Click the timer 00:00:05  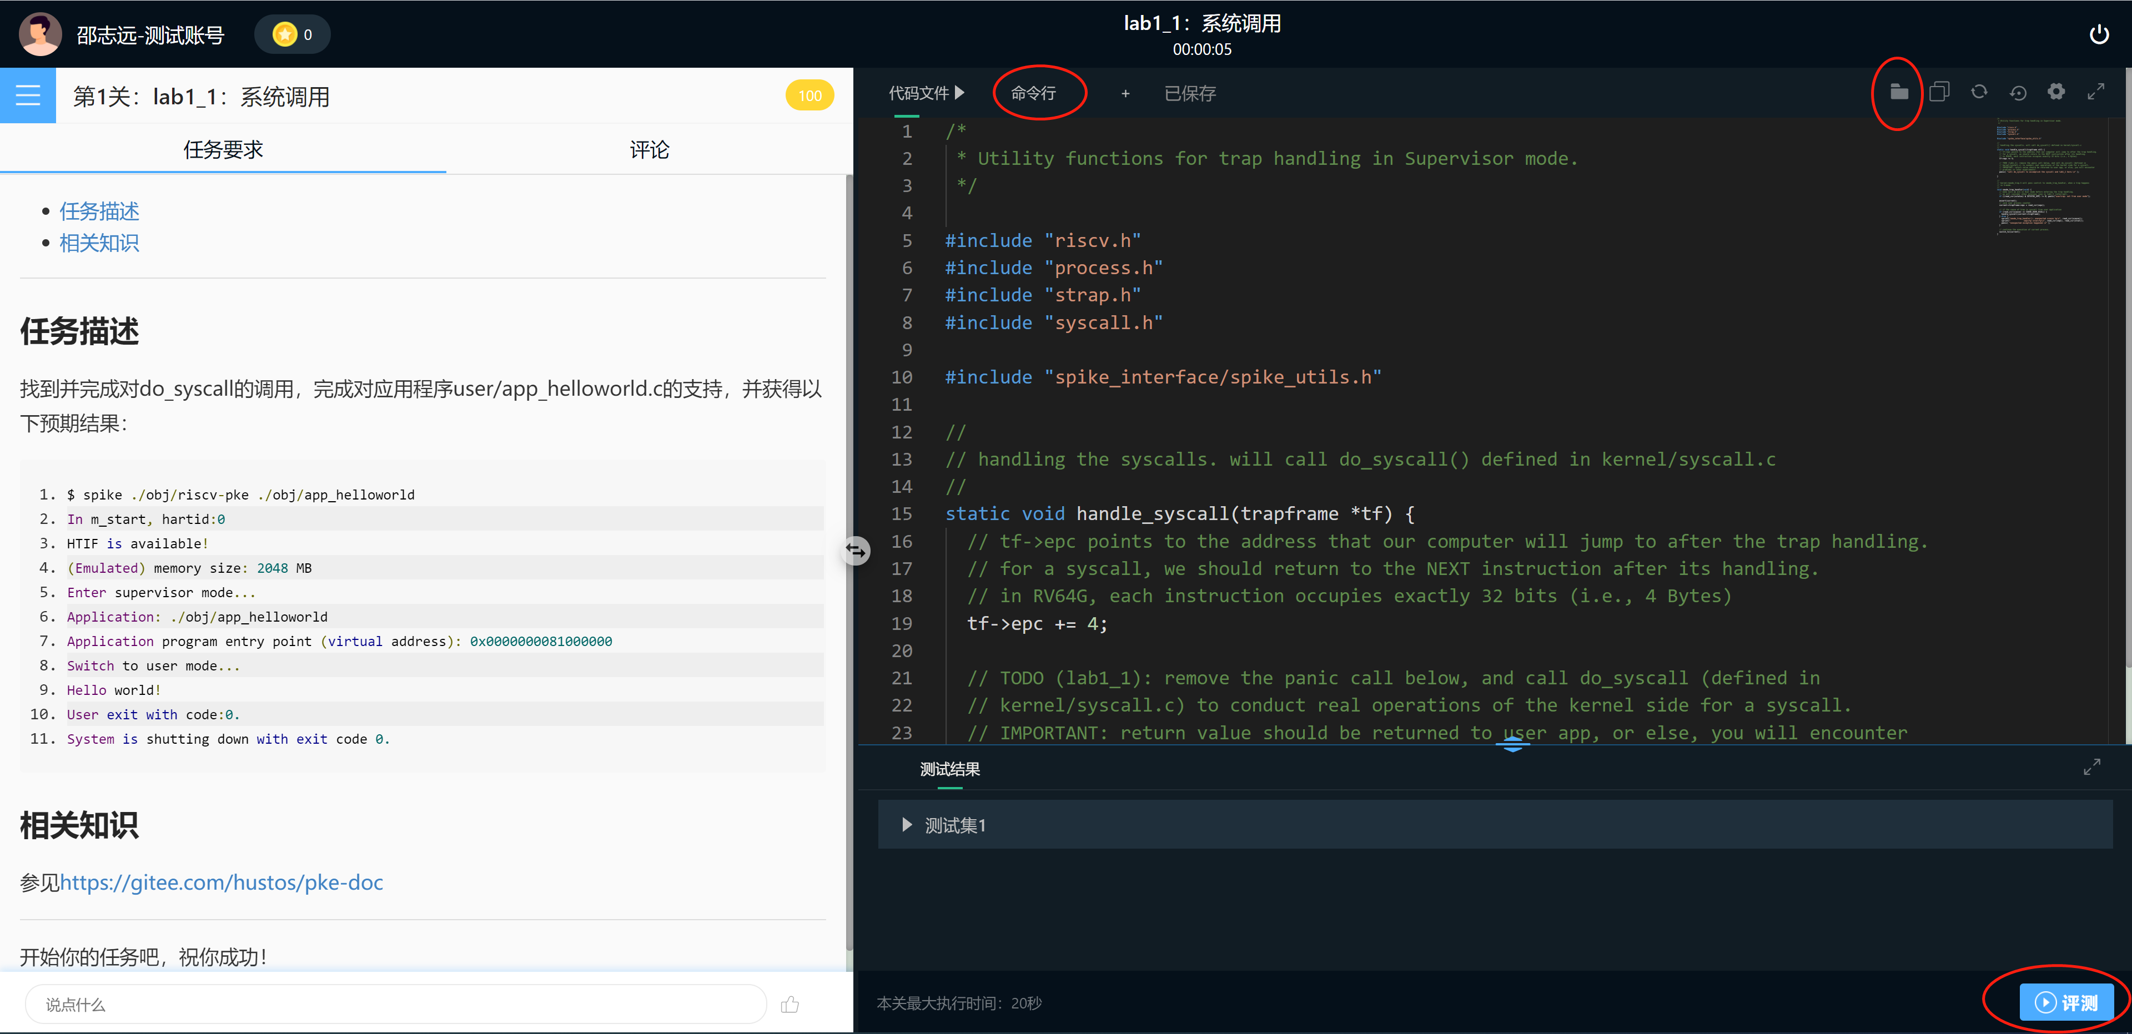click(1201, 49)
